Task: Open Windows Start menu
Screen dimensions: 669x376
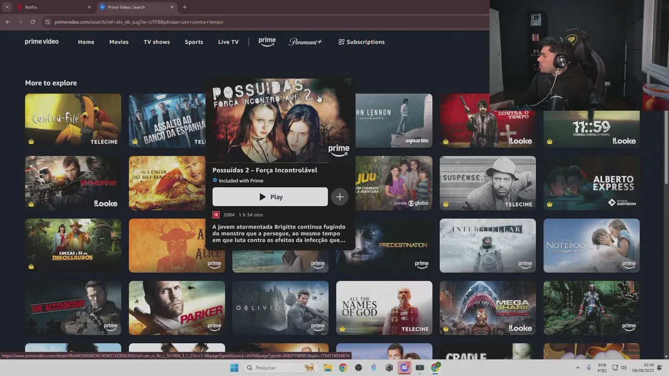Action: 234,368
